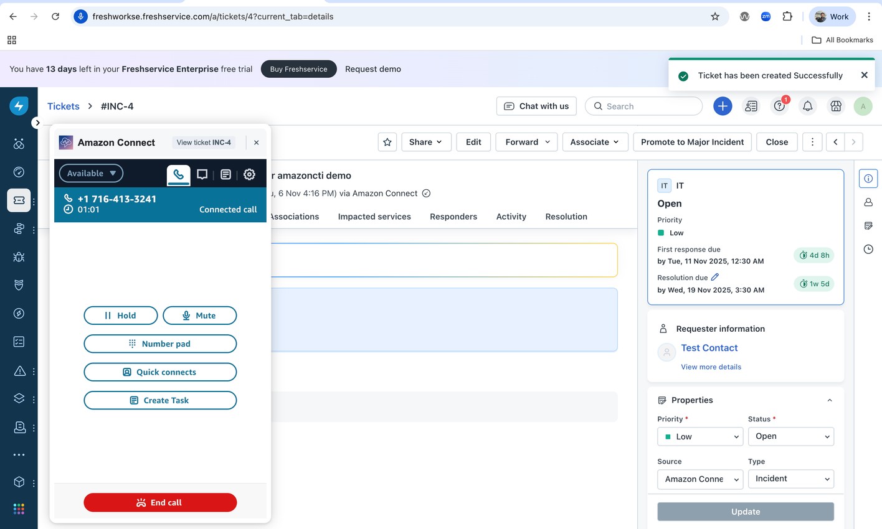Open the chat panel in Amazon Connect
882x529 pixels.
click(202, 175)
